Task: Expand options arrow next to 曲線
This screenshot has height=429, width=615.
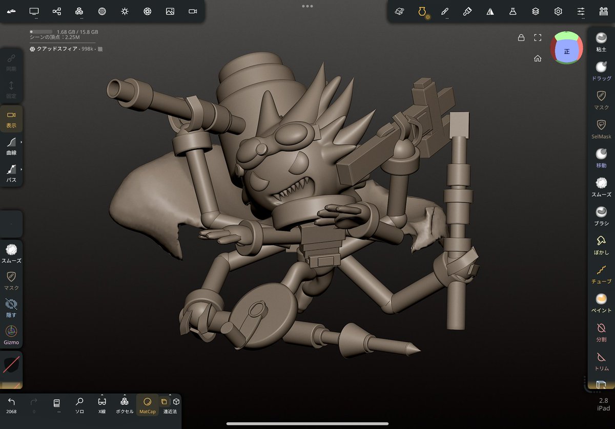Action: click(21, 142)
